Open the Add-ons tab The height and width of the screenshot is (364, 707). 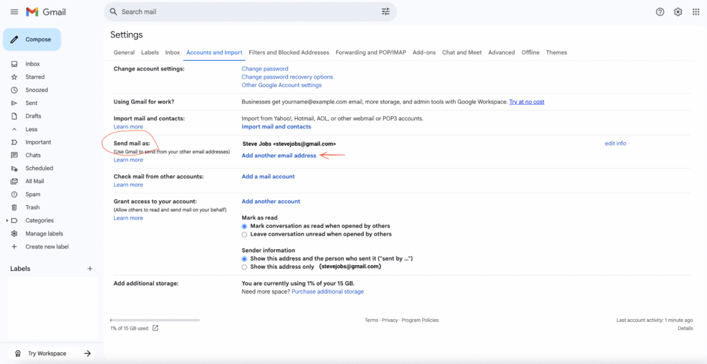[425, 52]
